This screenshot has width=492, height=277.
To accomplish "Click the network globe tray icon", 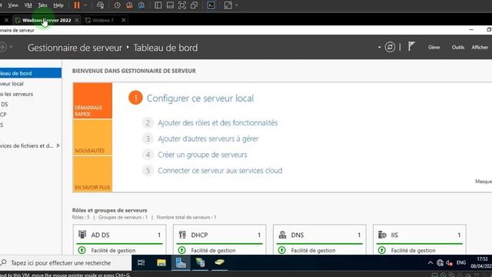I will point(440,263).
